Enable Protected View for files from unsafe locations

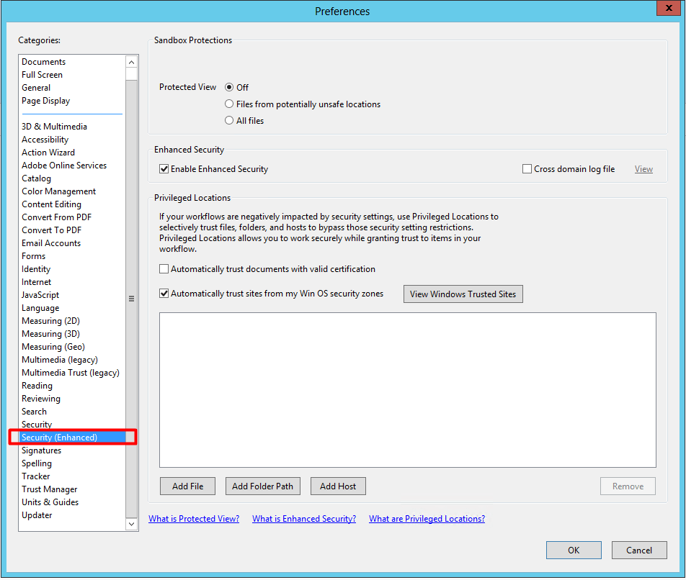[228, 104]
